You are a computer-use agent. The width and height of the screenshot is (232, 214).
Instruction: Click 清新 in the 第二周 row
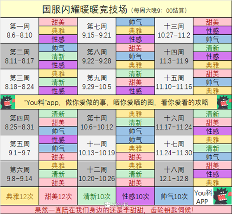coord(58,57)
